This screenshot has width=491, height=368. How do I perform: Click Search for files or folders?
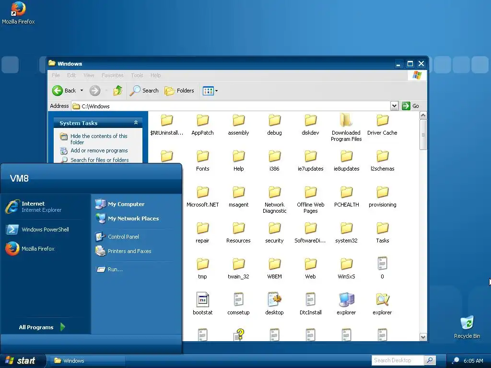pos(100,160)
